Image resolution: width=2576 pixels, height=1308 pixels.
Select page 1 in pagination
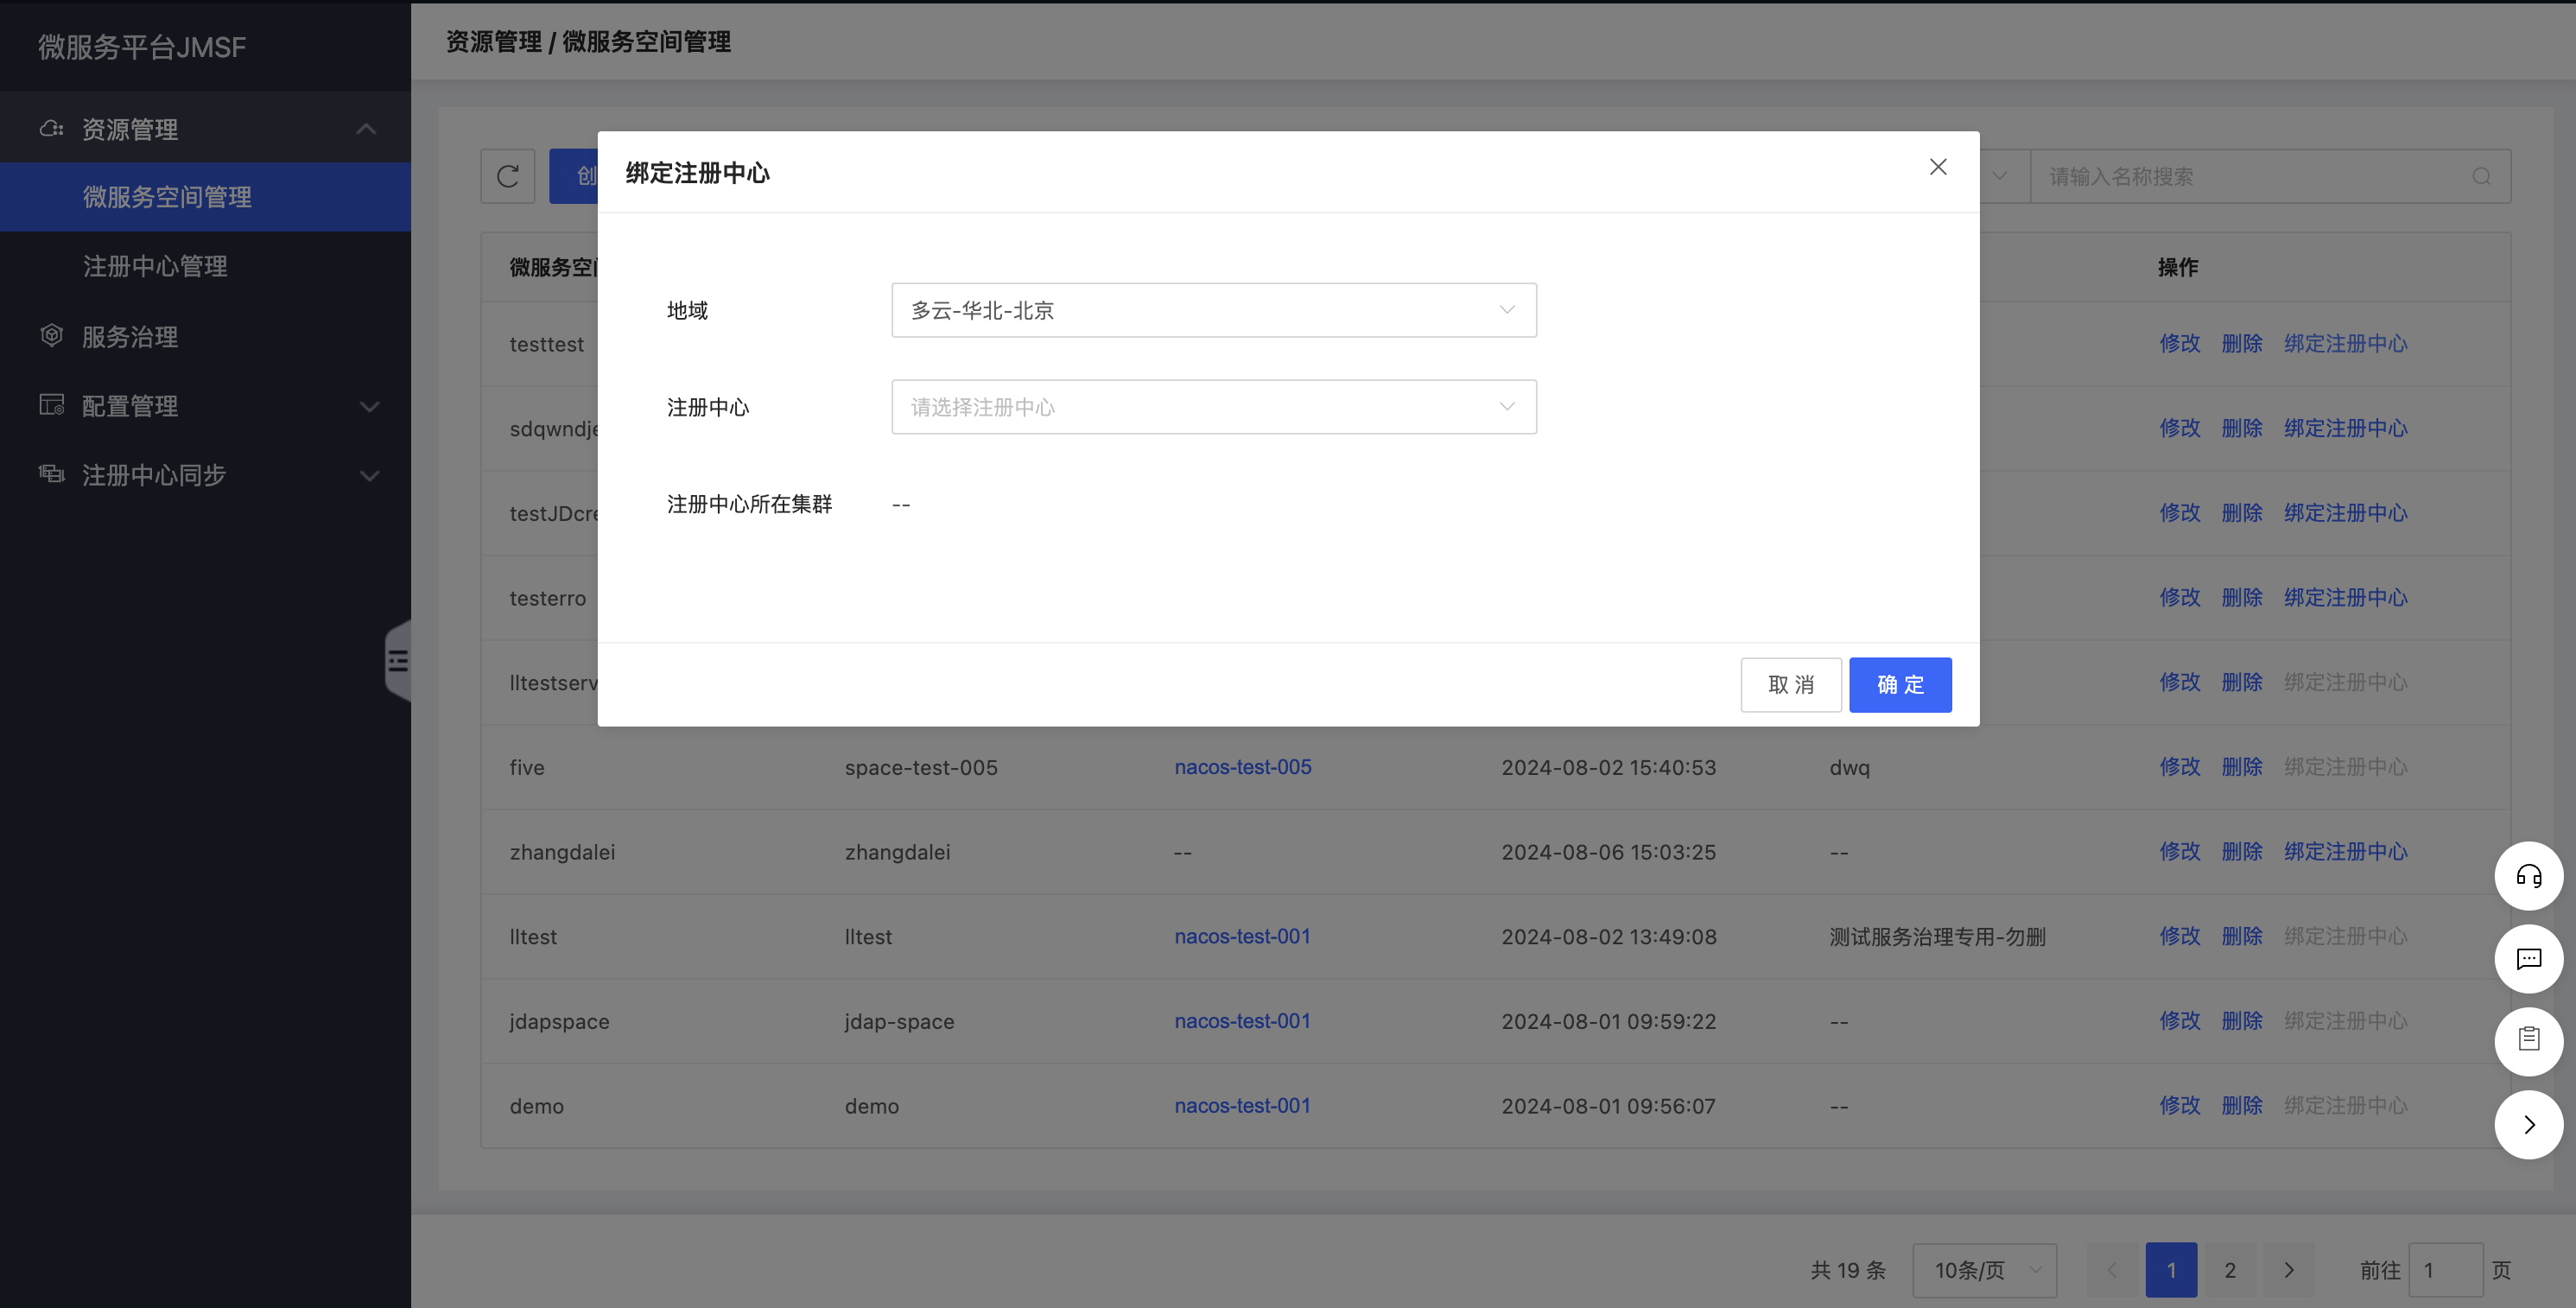[2171, 1270]
